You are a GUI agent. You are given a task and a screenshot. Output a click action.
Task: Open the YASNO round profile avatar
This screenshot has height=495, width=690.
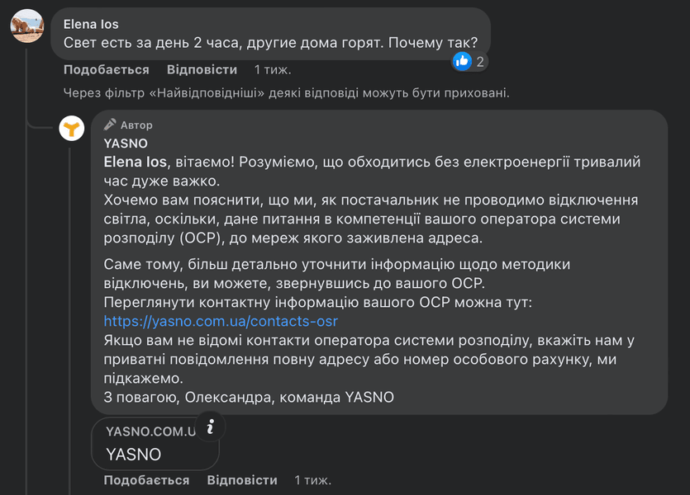click(x=73, y=128)
